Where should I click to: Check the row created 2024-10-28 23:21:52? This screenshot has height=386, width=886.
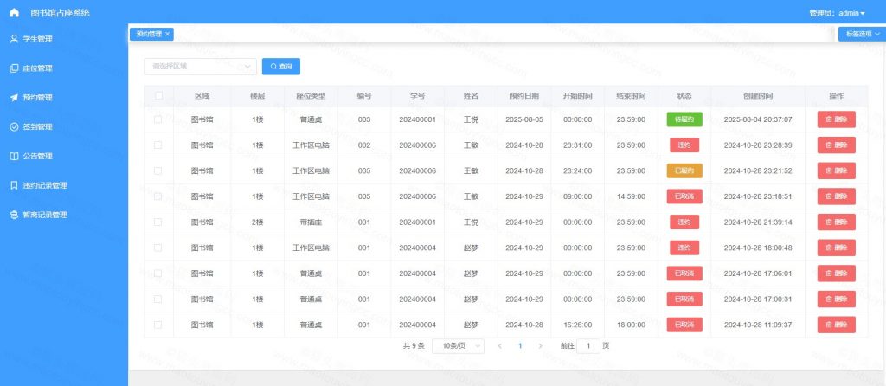tap(158, 170)
